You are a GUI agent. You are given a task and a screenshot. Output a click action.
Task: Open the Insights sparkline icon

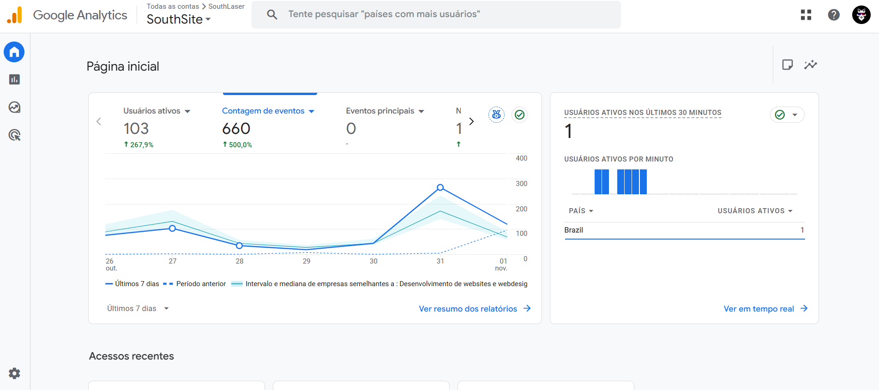coord(810,65)
